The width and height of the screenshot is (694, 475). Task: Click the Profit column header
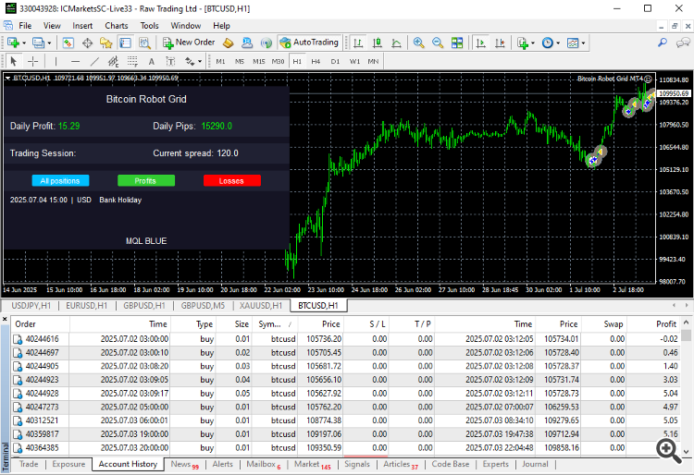tap(665, 324)
